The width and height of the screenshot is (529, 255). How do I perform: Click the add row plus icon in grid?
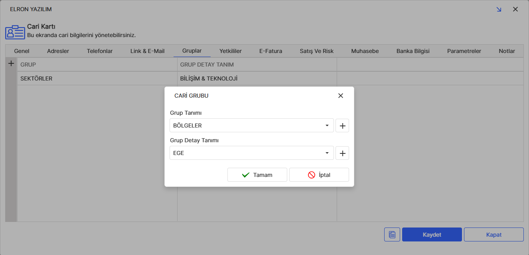(x=11, y=64)
